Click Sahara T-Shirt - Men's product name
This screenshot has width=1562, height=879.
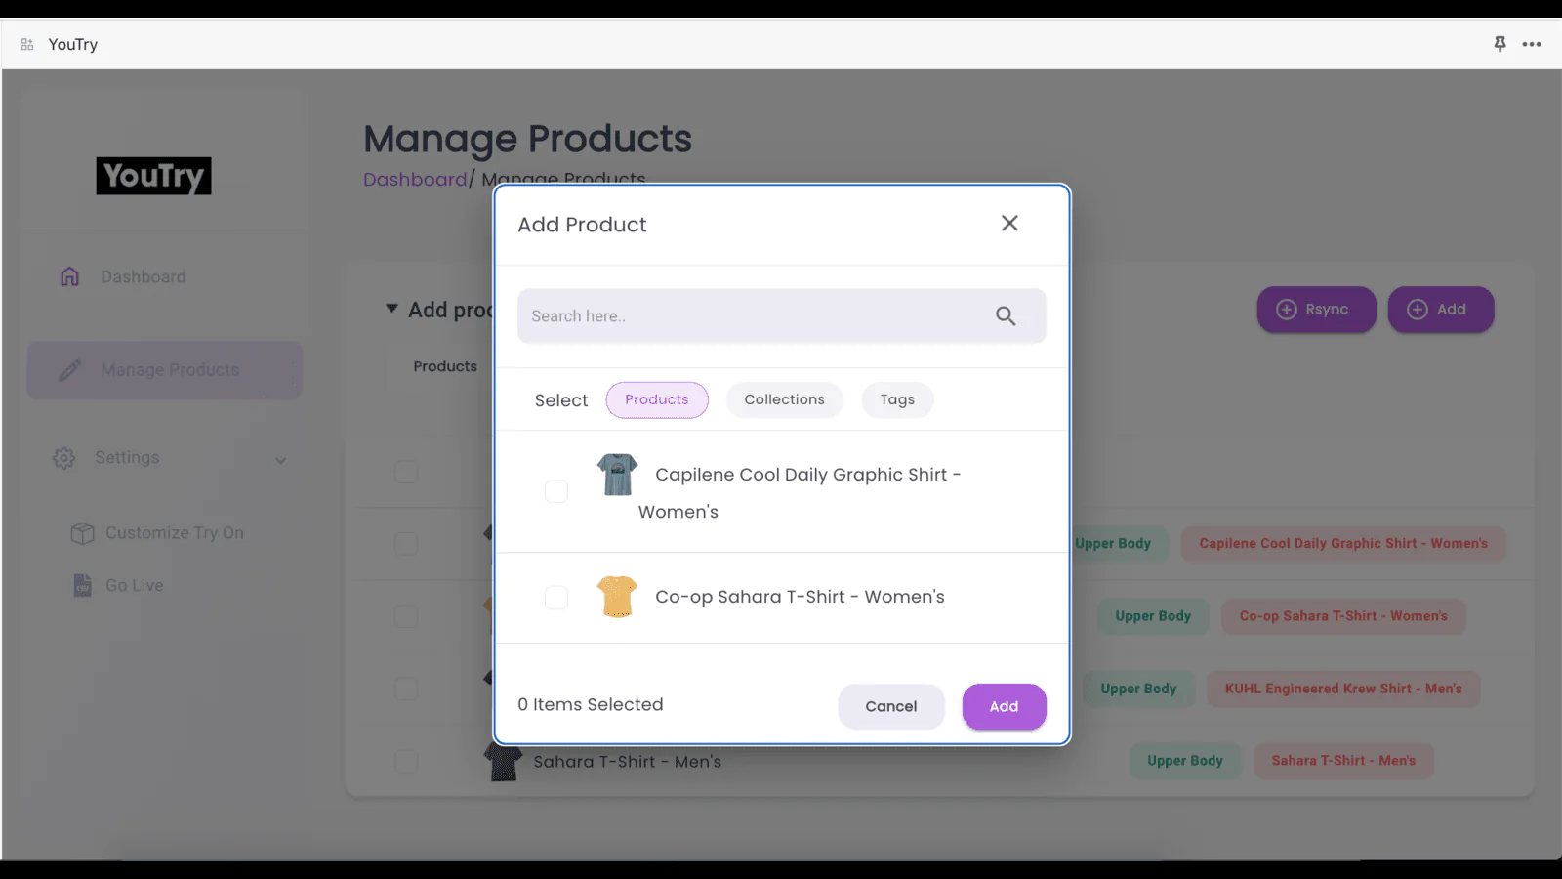pos(628,761)
